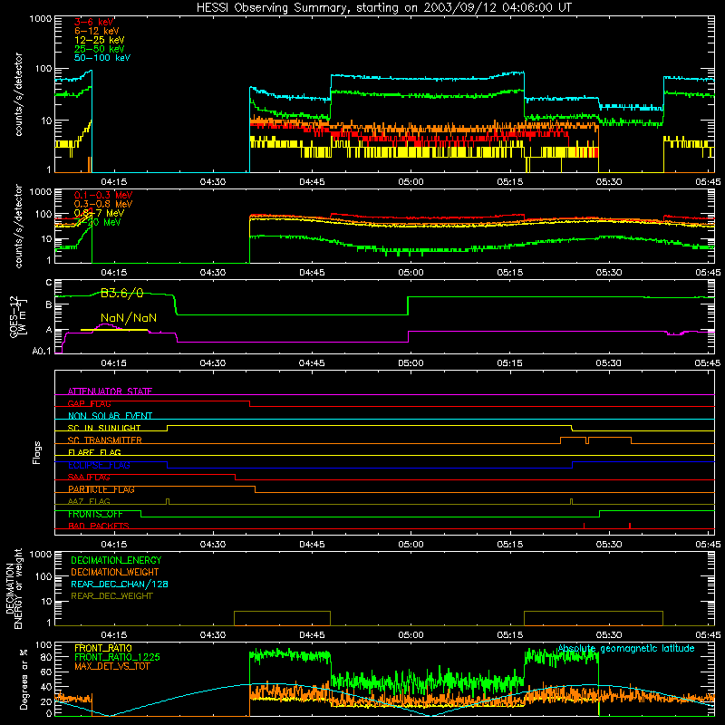Click the FRONT_RATIO_1225 legend entry
The image size is (725, 725).
point(117,657)
